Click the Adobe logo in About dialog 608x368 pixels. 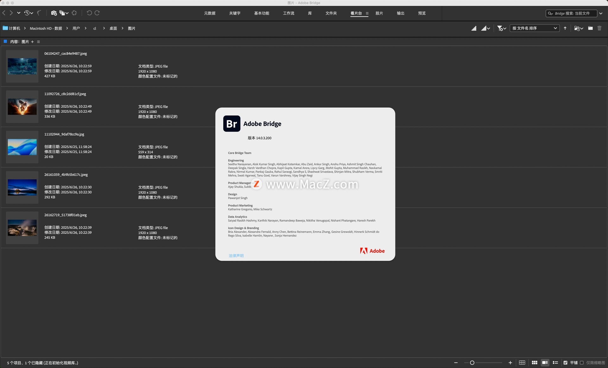click(372, 251)
